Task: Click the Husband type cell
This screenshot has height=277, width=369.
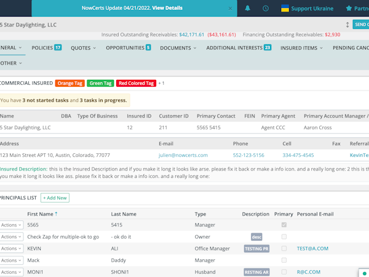Action: (205, 272)
